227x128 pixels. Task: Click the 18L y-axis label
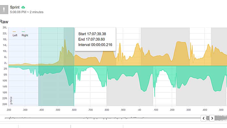(5, 39)
